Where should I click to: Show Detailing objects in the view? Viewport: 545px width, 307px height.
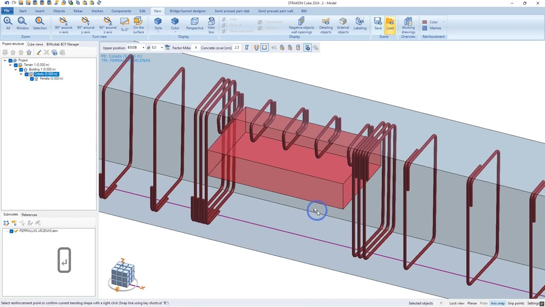pyautogui.click(x=326, y=25)
